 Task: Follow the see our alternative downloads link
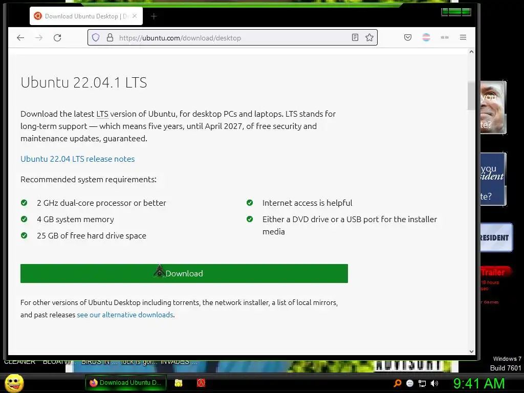[x=125, y=315]
